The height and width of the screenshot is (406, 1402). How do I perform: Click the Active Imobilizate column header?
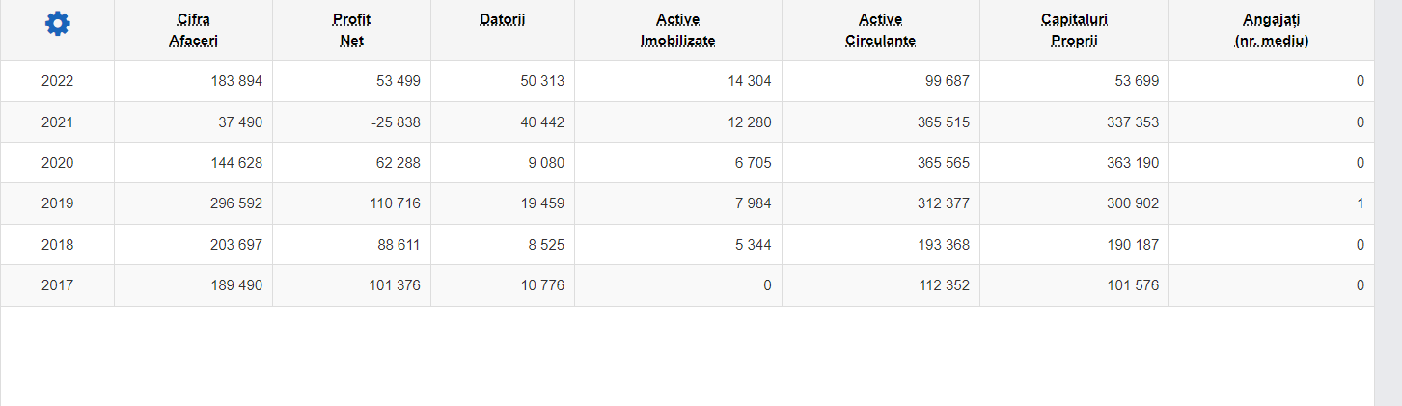click(677, 30)
